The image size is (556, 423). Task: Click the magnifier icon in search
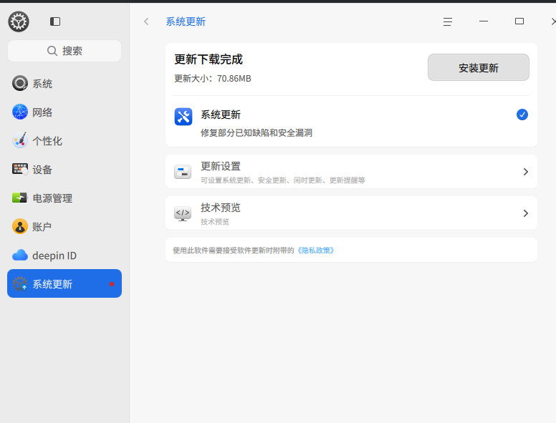(52, 51)
